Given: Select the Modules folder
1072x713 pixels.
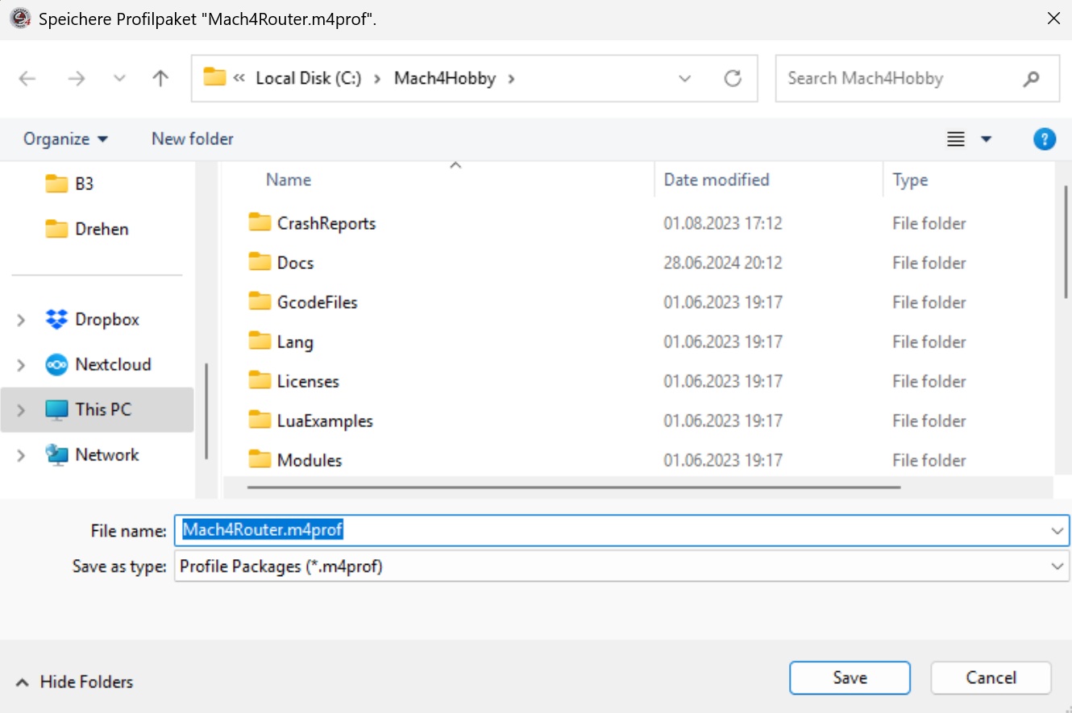Looking at the screenshot, I should [310, 460].
